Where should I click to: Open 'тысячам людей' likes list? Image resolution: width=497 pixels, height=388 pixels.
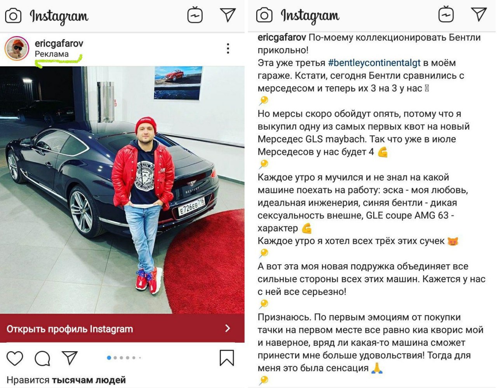click(x=89, y=380)
